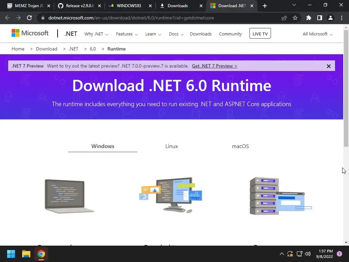Viewport: 349px width, 262px height.
Task: Click the scrollbar down arrow
Action: (x=346, y=243)
